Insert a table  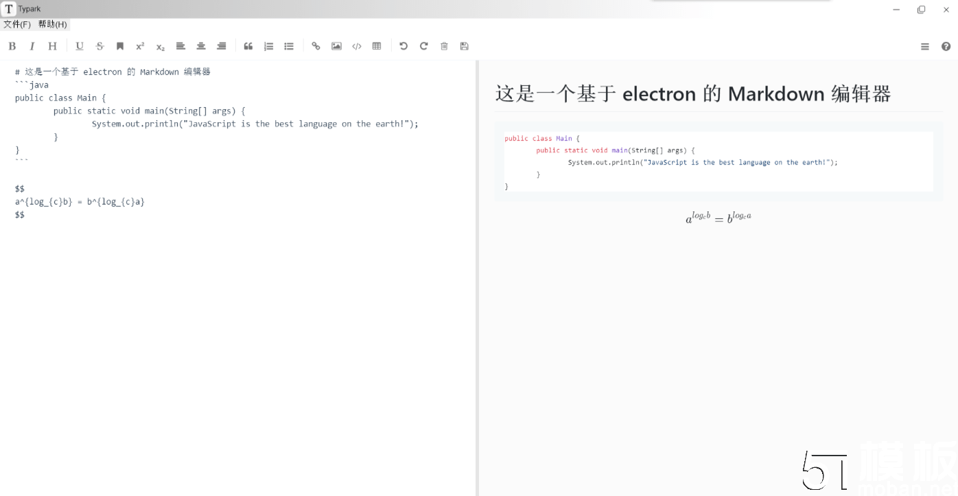[x=376, y=46]
